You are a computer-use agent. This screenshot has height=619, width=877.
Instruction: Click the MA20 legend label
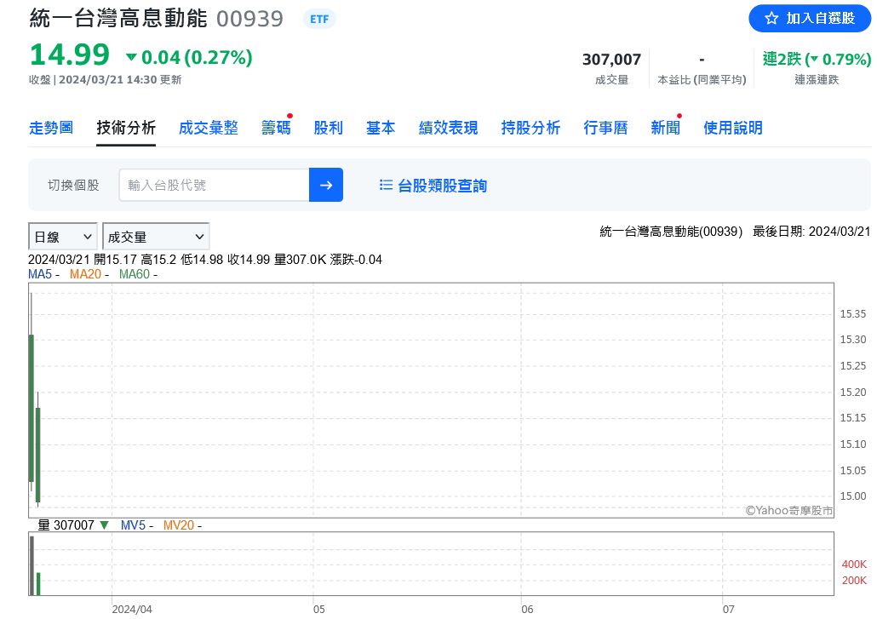86,274
